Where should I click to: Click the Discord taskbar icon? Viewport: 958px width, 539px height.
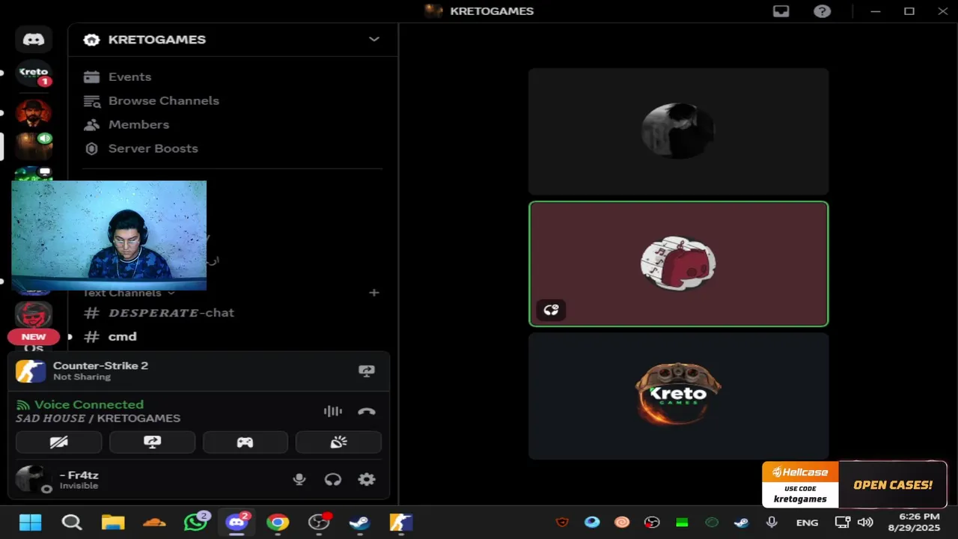point(237,522)
